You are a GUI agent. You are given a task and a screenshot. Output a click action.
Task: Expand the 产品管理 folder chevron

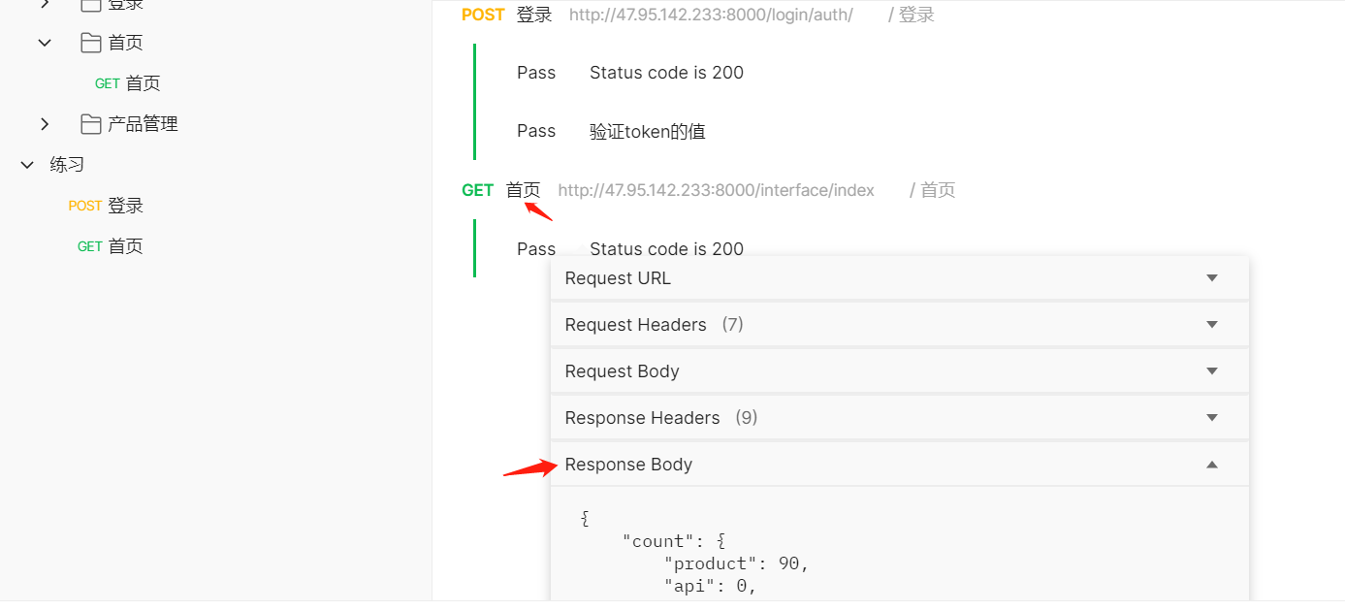tap(45, 124)
